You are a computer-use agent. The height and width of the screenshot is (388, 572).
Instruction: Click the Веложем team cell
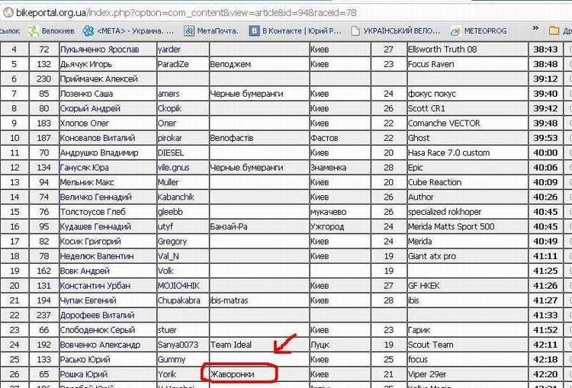click(x=230, y=64)
